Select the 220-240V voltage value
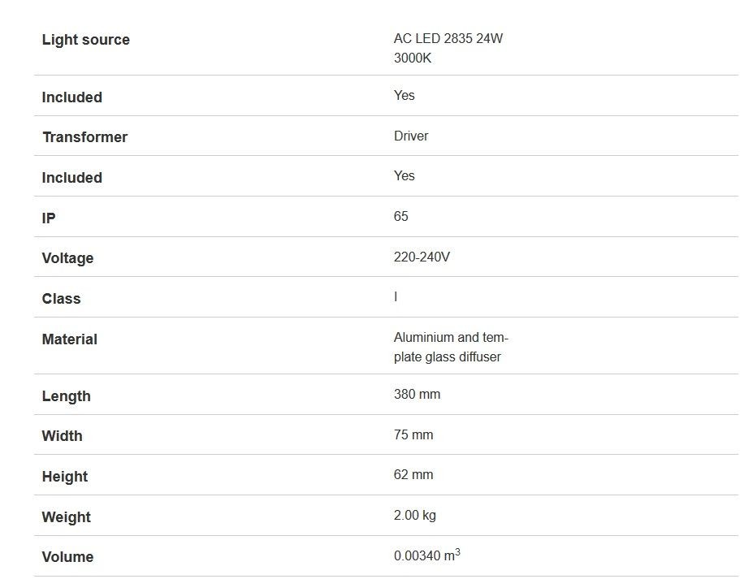740x579 pixels. [422, 257]
